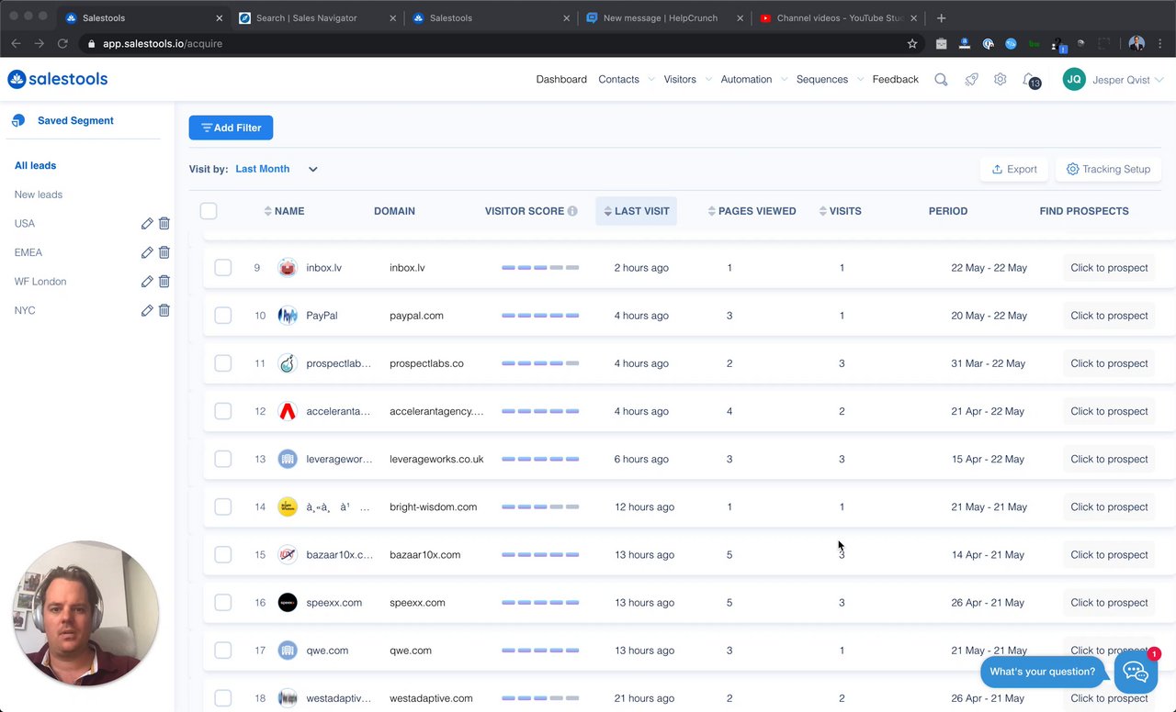Expand the Contacts menu chevron
Viewport: 1176px width, 712px height.
click(x=650, y=80)
